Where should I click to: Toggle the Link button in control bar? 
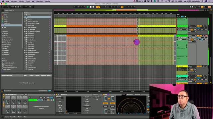click(x=3, y=7)
